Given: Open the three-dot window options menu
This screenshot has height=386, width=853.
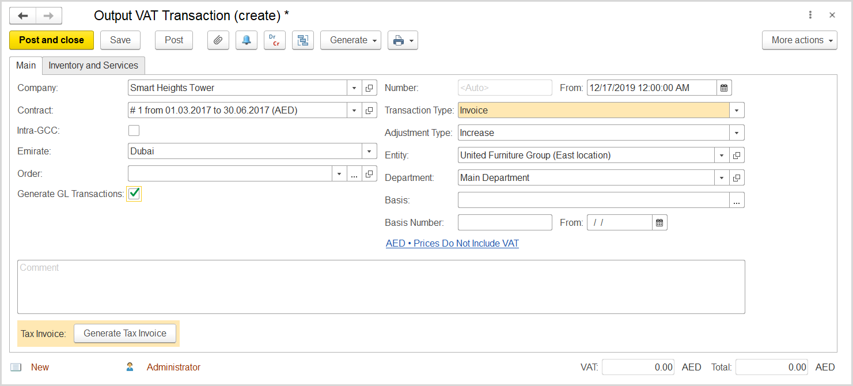Looking at the screenshot, I should 810,16.
